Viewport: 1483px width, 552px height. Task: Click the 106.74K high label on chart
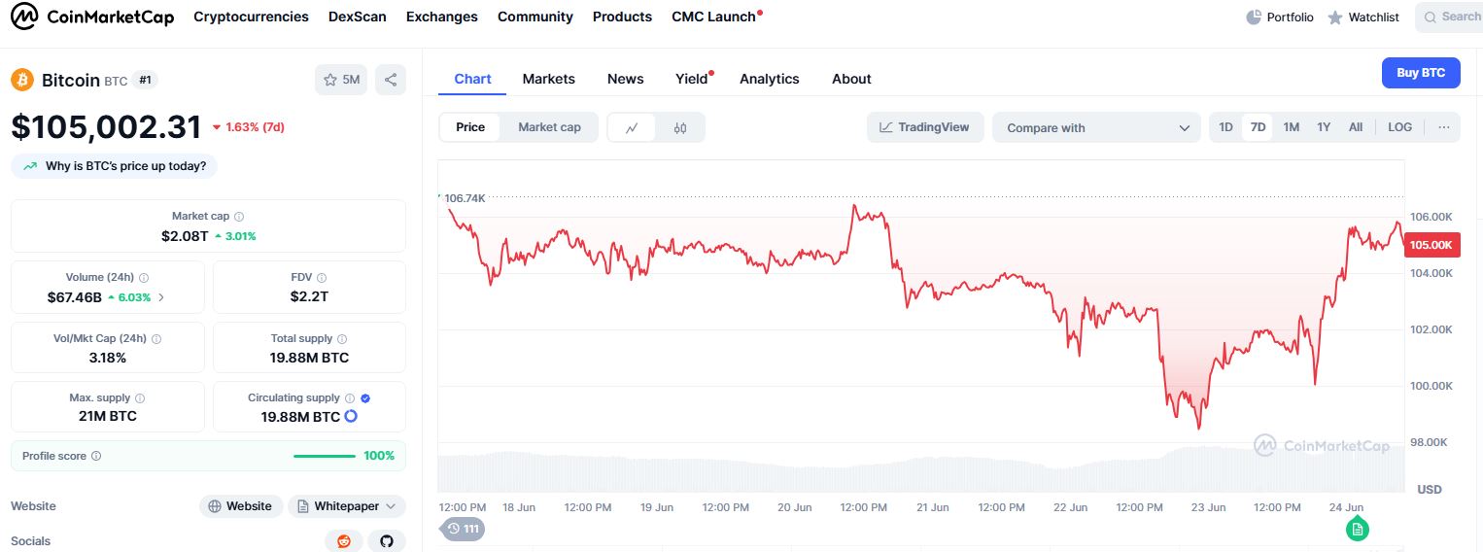pos(464,198)
